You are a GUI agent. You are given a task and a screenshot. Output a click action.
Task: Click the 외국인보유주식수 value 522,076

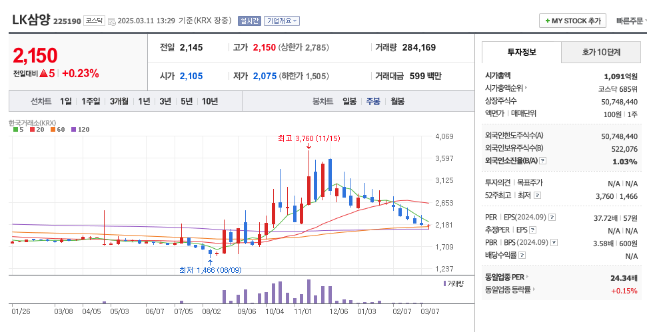click(x=624, y=148)
